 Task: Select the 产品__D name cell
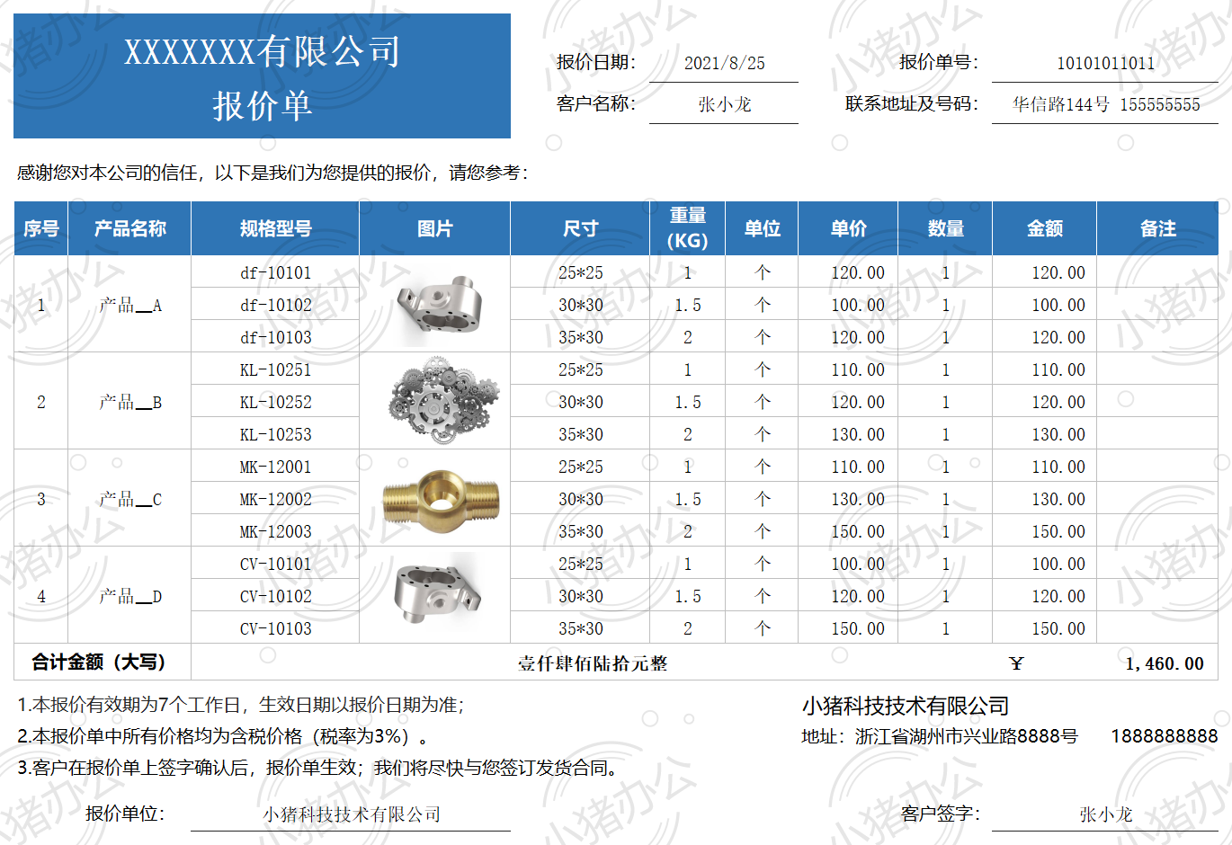(130, 596)
